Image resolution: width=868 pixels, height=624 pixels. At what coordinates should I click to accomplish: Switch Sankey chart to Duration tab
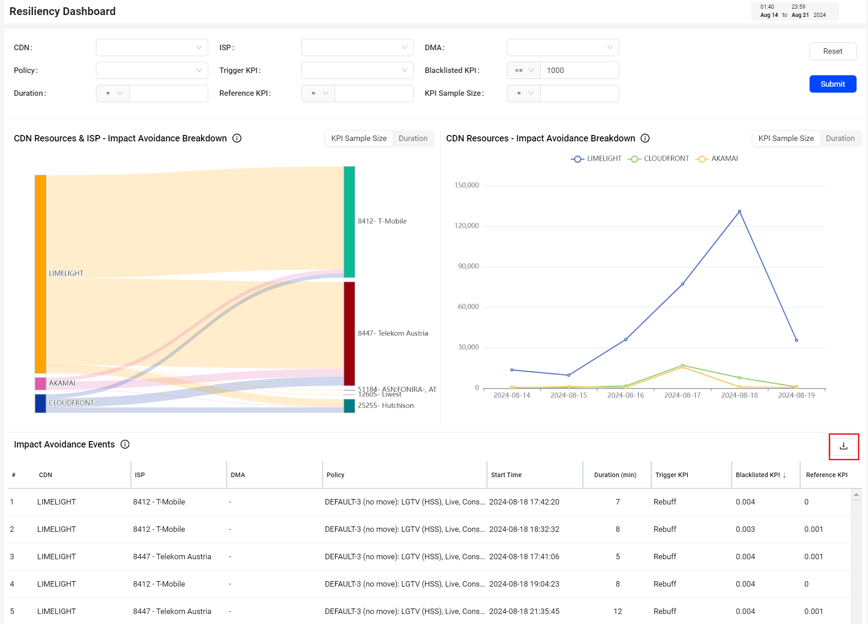tap(413, 138)
